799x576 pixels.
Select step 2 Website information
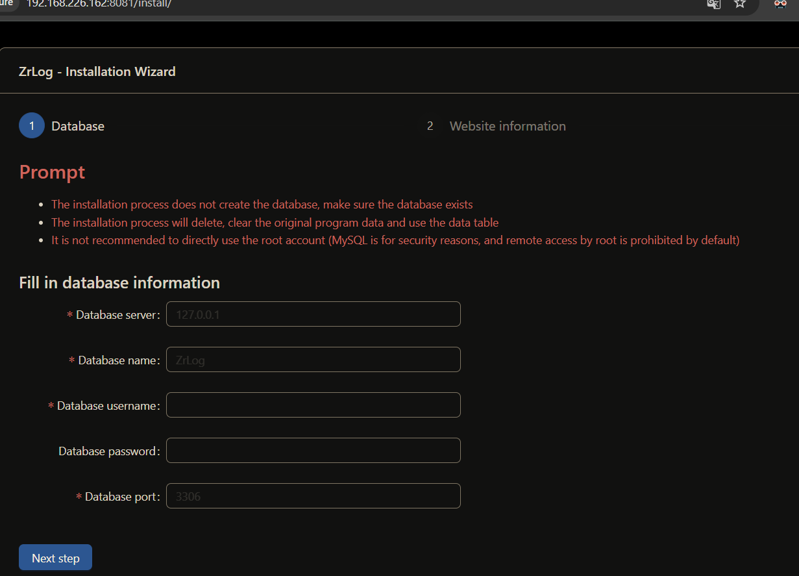click(495, 126)
